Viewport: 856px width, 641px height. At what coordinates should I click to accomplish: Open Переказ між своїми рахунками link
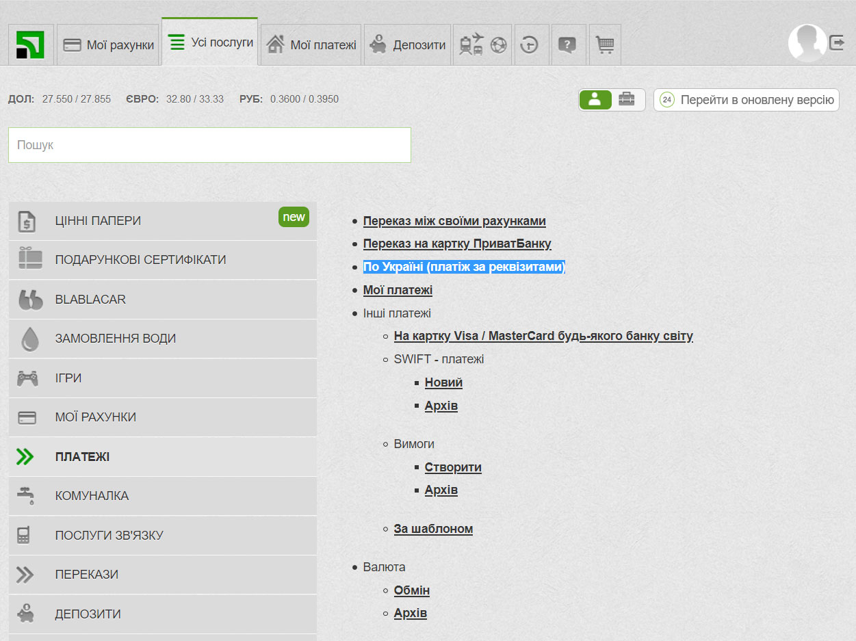click(454, 221)
